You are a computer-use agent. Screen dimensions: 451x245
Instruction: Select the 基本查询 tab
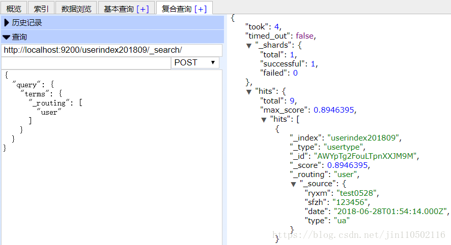pyautogui.click(x=119, y=9)
